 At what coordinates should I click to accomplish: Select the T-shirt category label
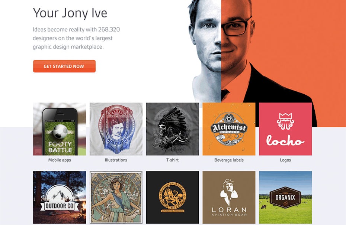tap(172, 160)
